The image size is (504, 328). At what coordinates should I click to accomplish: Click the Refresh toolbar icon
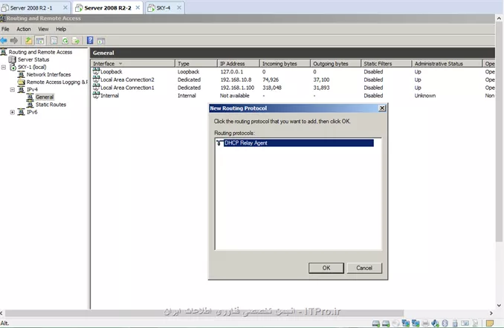65,40
